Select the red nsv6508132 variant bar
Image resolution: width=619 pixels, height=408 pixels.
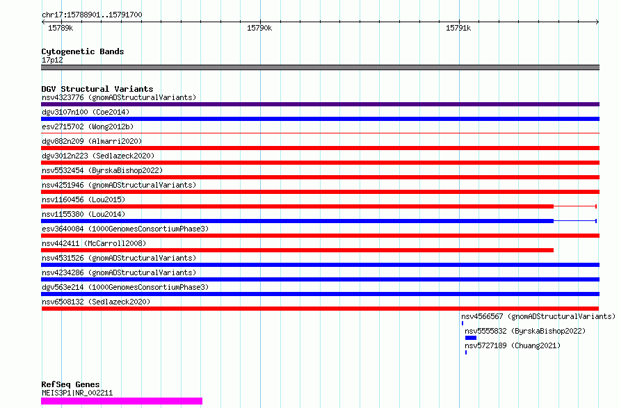click(320, 309)
